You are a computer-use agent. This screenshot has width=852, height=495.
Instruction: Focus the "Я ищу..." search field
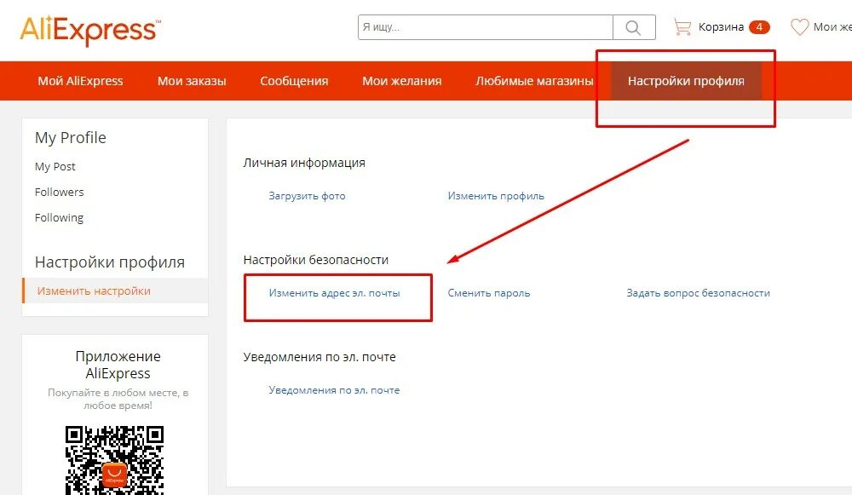point(486,27)
